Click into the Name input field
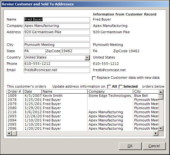 tap(57, 20)
